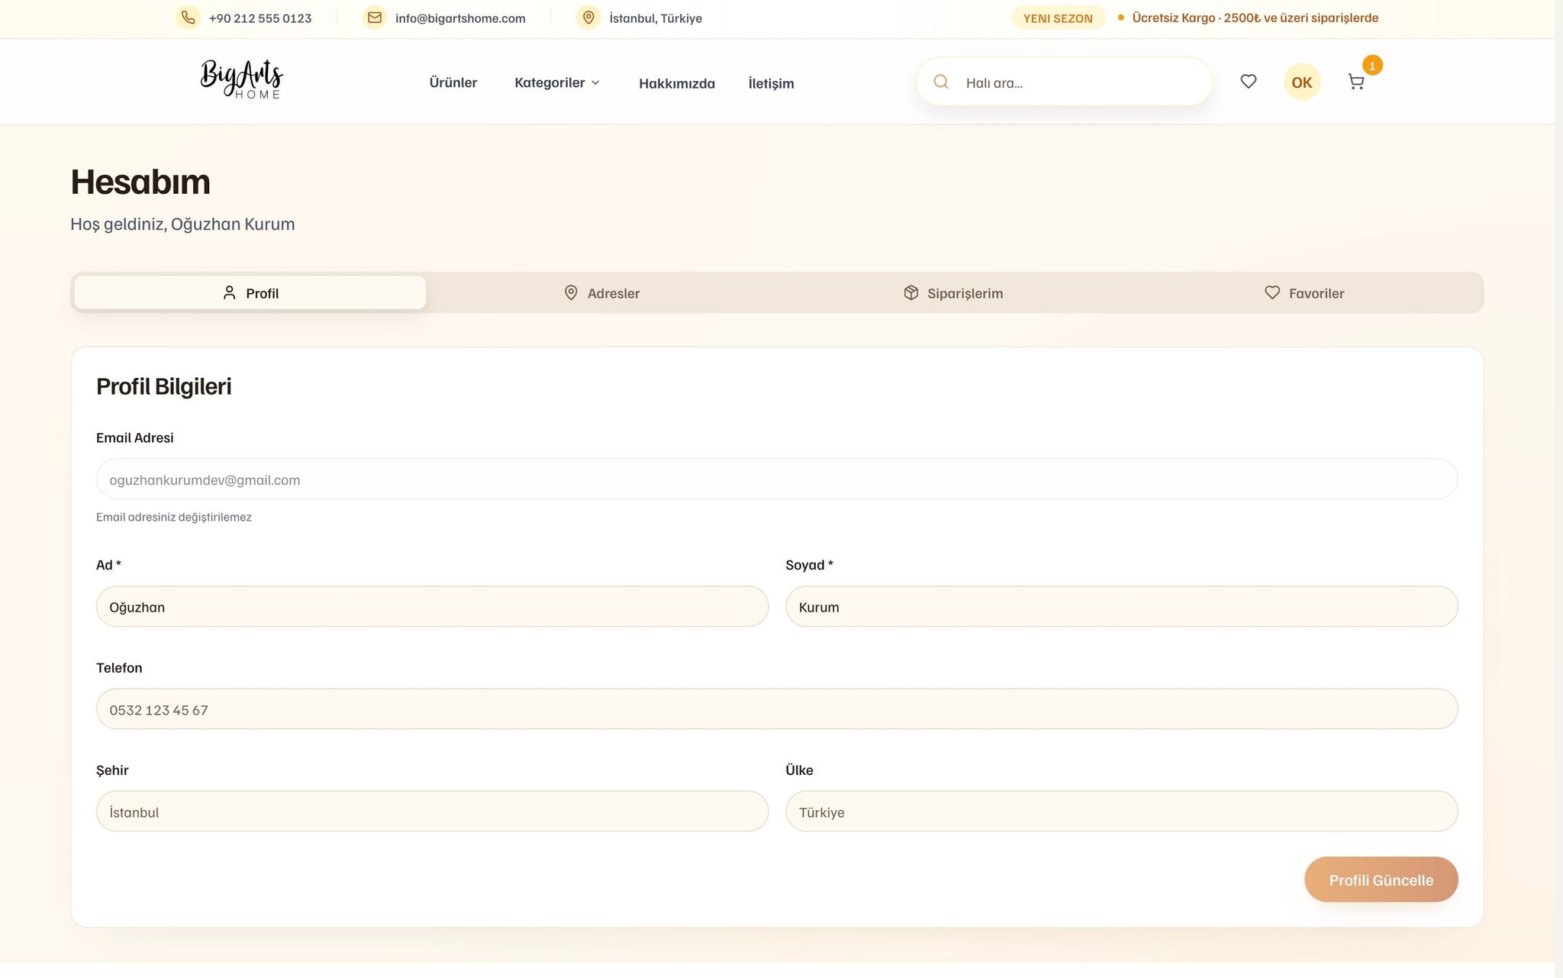Open the wishlist heart icon in header

click(1249, 82)
